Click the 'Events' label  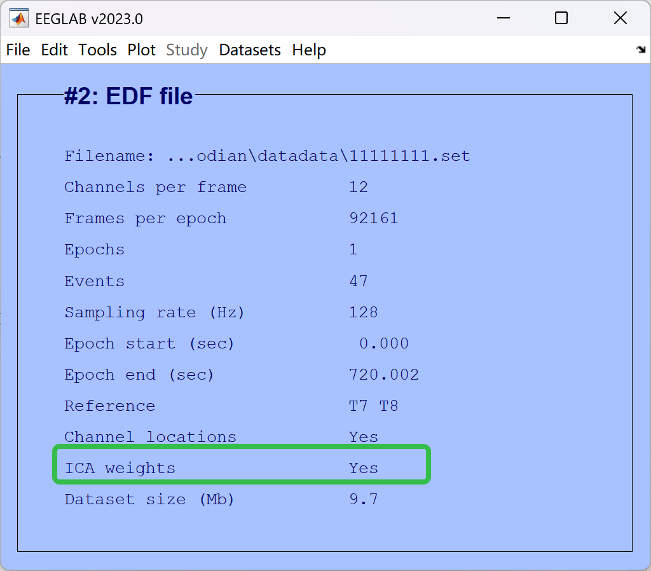(94, 281)
